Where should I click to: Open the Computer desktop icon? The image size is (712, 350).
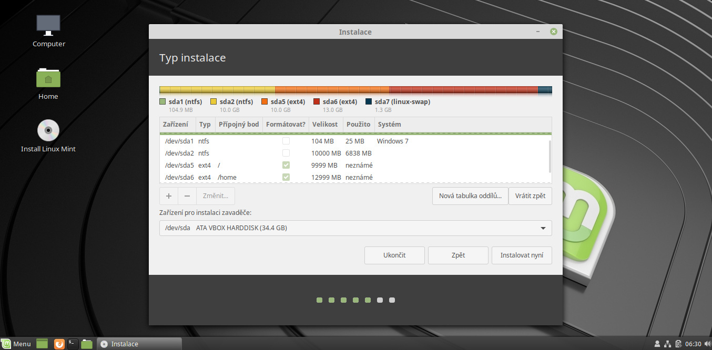[x=48, y=31]
